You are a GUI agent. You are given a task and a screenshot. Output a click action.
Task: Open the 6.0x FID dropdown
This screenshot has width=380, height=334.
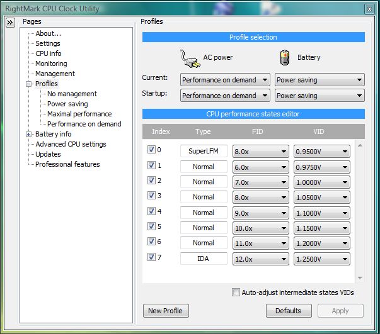(x=260, y=167)
